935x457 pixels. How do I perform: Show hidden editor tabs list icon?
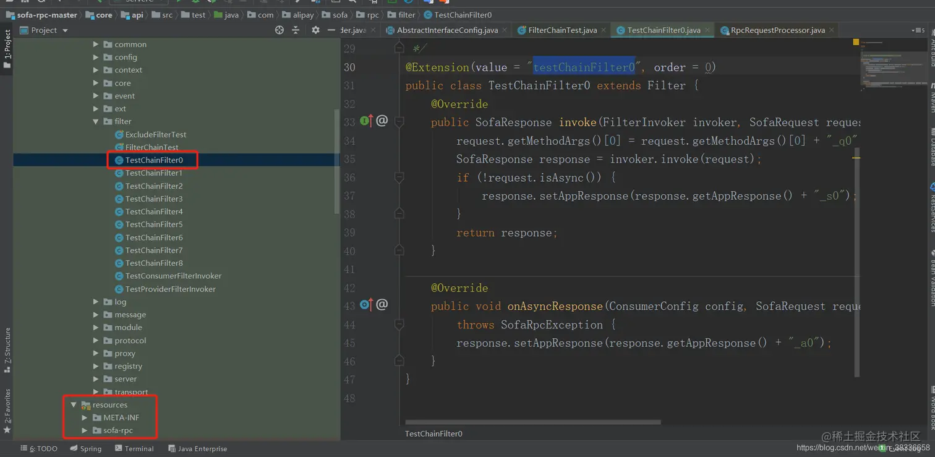click(x=918, y=30)
